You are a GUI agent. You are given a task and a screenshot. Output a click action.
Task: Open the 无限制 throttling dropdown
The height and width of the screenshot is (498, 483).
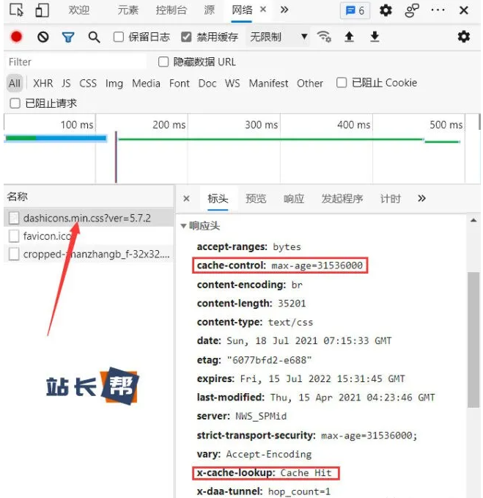click(x=278, y=37)
